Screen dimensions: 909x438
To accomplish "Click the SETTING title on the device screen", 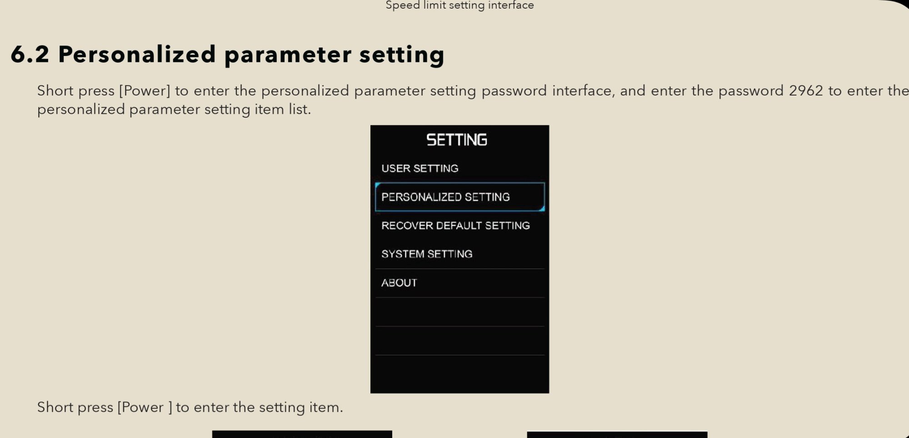I will pos(457,140).
